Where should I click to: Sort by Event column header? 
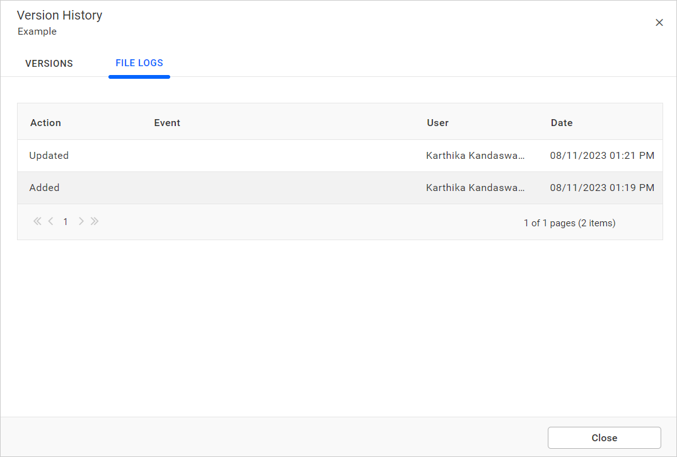pyautogui.click(x=167, y=123)
